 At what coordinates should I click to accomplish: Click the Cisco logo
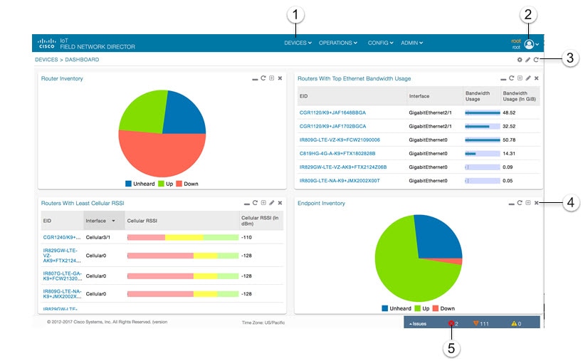[x=47, y=43]
